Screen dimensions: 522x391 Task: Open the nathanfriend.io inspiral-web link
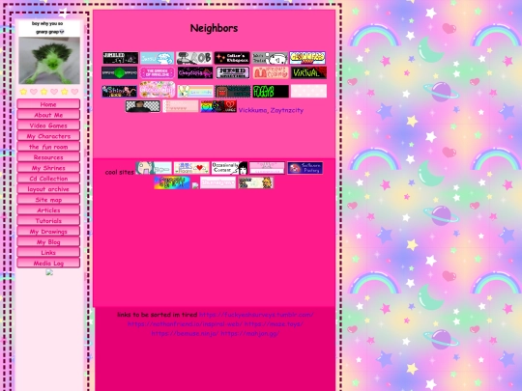(185, 323)
